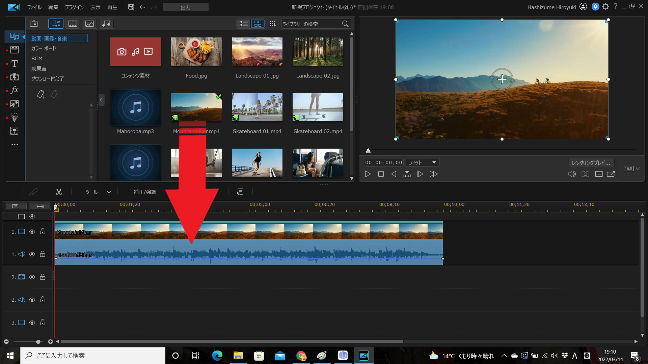Open the Title Room T icon
648x364 pixels.
pos(15,63)
